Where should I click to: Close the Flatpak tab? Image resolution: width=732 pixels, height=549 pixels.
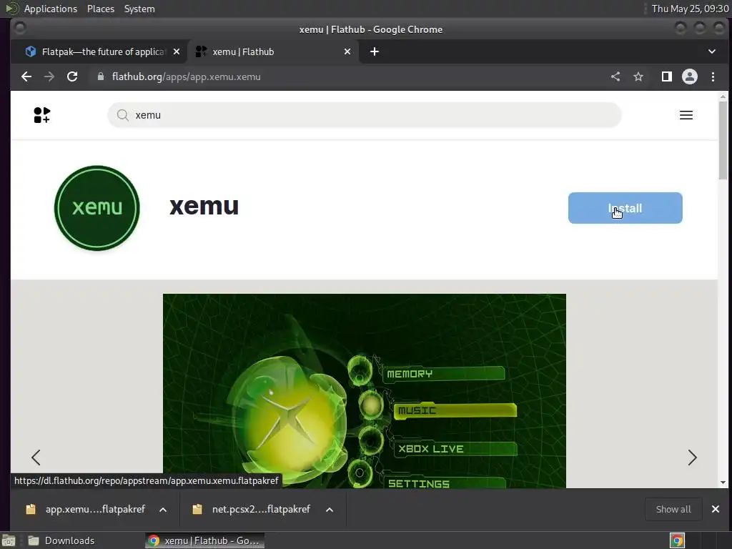(177, 51)
